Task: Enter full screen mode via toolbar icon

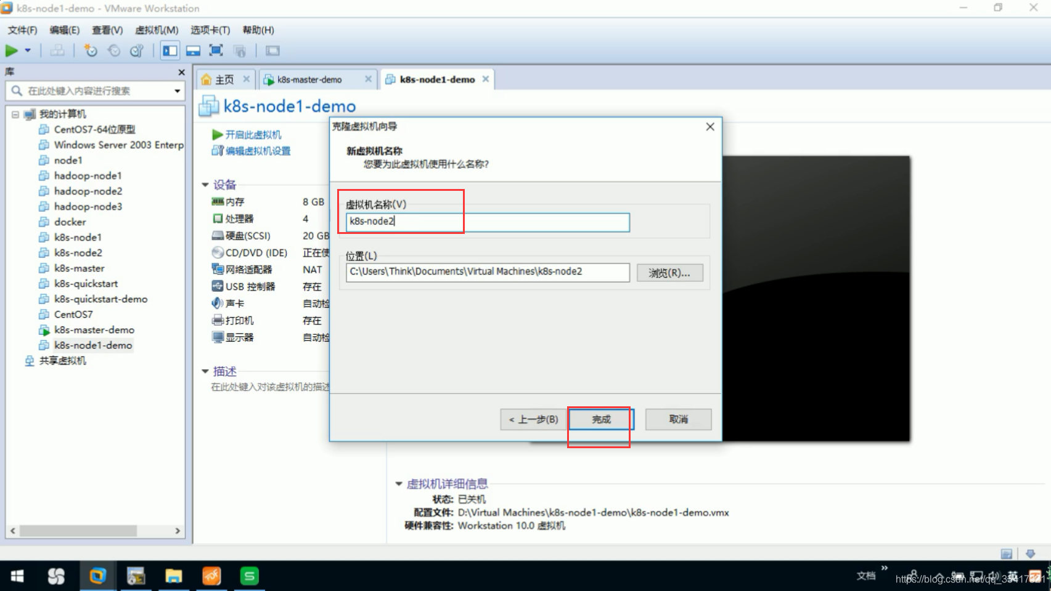Action: (x=216, y=50)
